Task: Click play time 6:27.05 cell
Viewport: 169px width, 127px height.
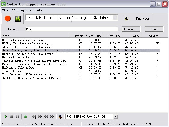Action: coord(115,54)
